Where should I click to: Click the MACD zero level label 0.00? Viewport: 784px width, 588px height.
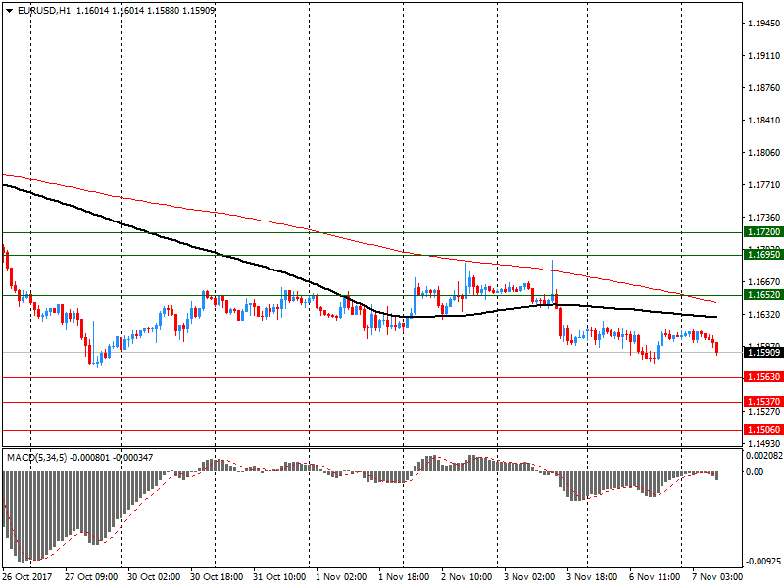coord(755,472)
